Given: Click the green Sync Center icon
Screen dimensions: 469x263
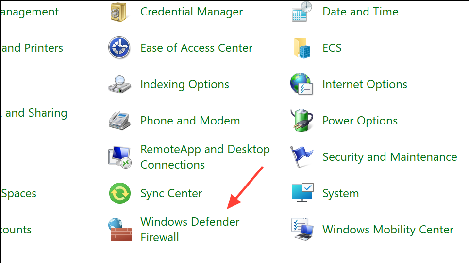Looking at the screenshot, I should [x=119, y=193].
